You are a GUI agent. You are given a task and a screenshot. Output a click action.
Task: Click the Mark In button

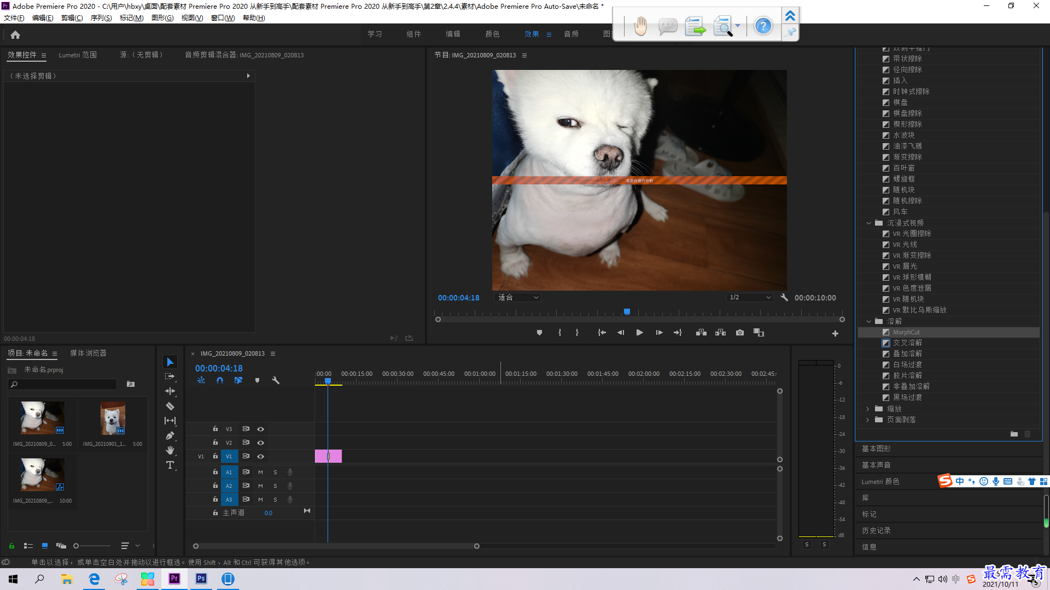[559, 333]
